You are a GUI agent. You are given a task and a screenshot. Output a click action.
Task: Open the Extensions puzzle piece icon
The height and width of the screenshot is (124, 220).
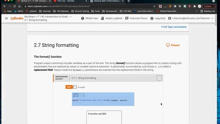pos(195,6)
